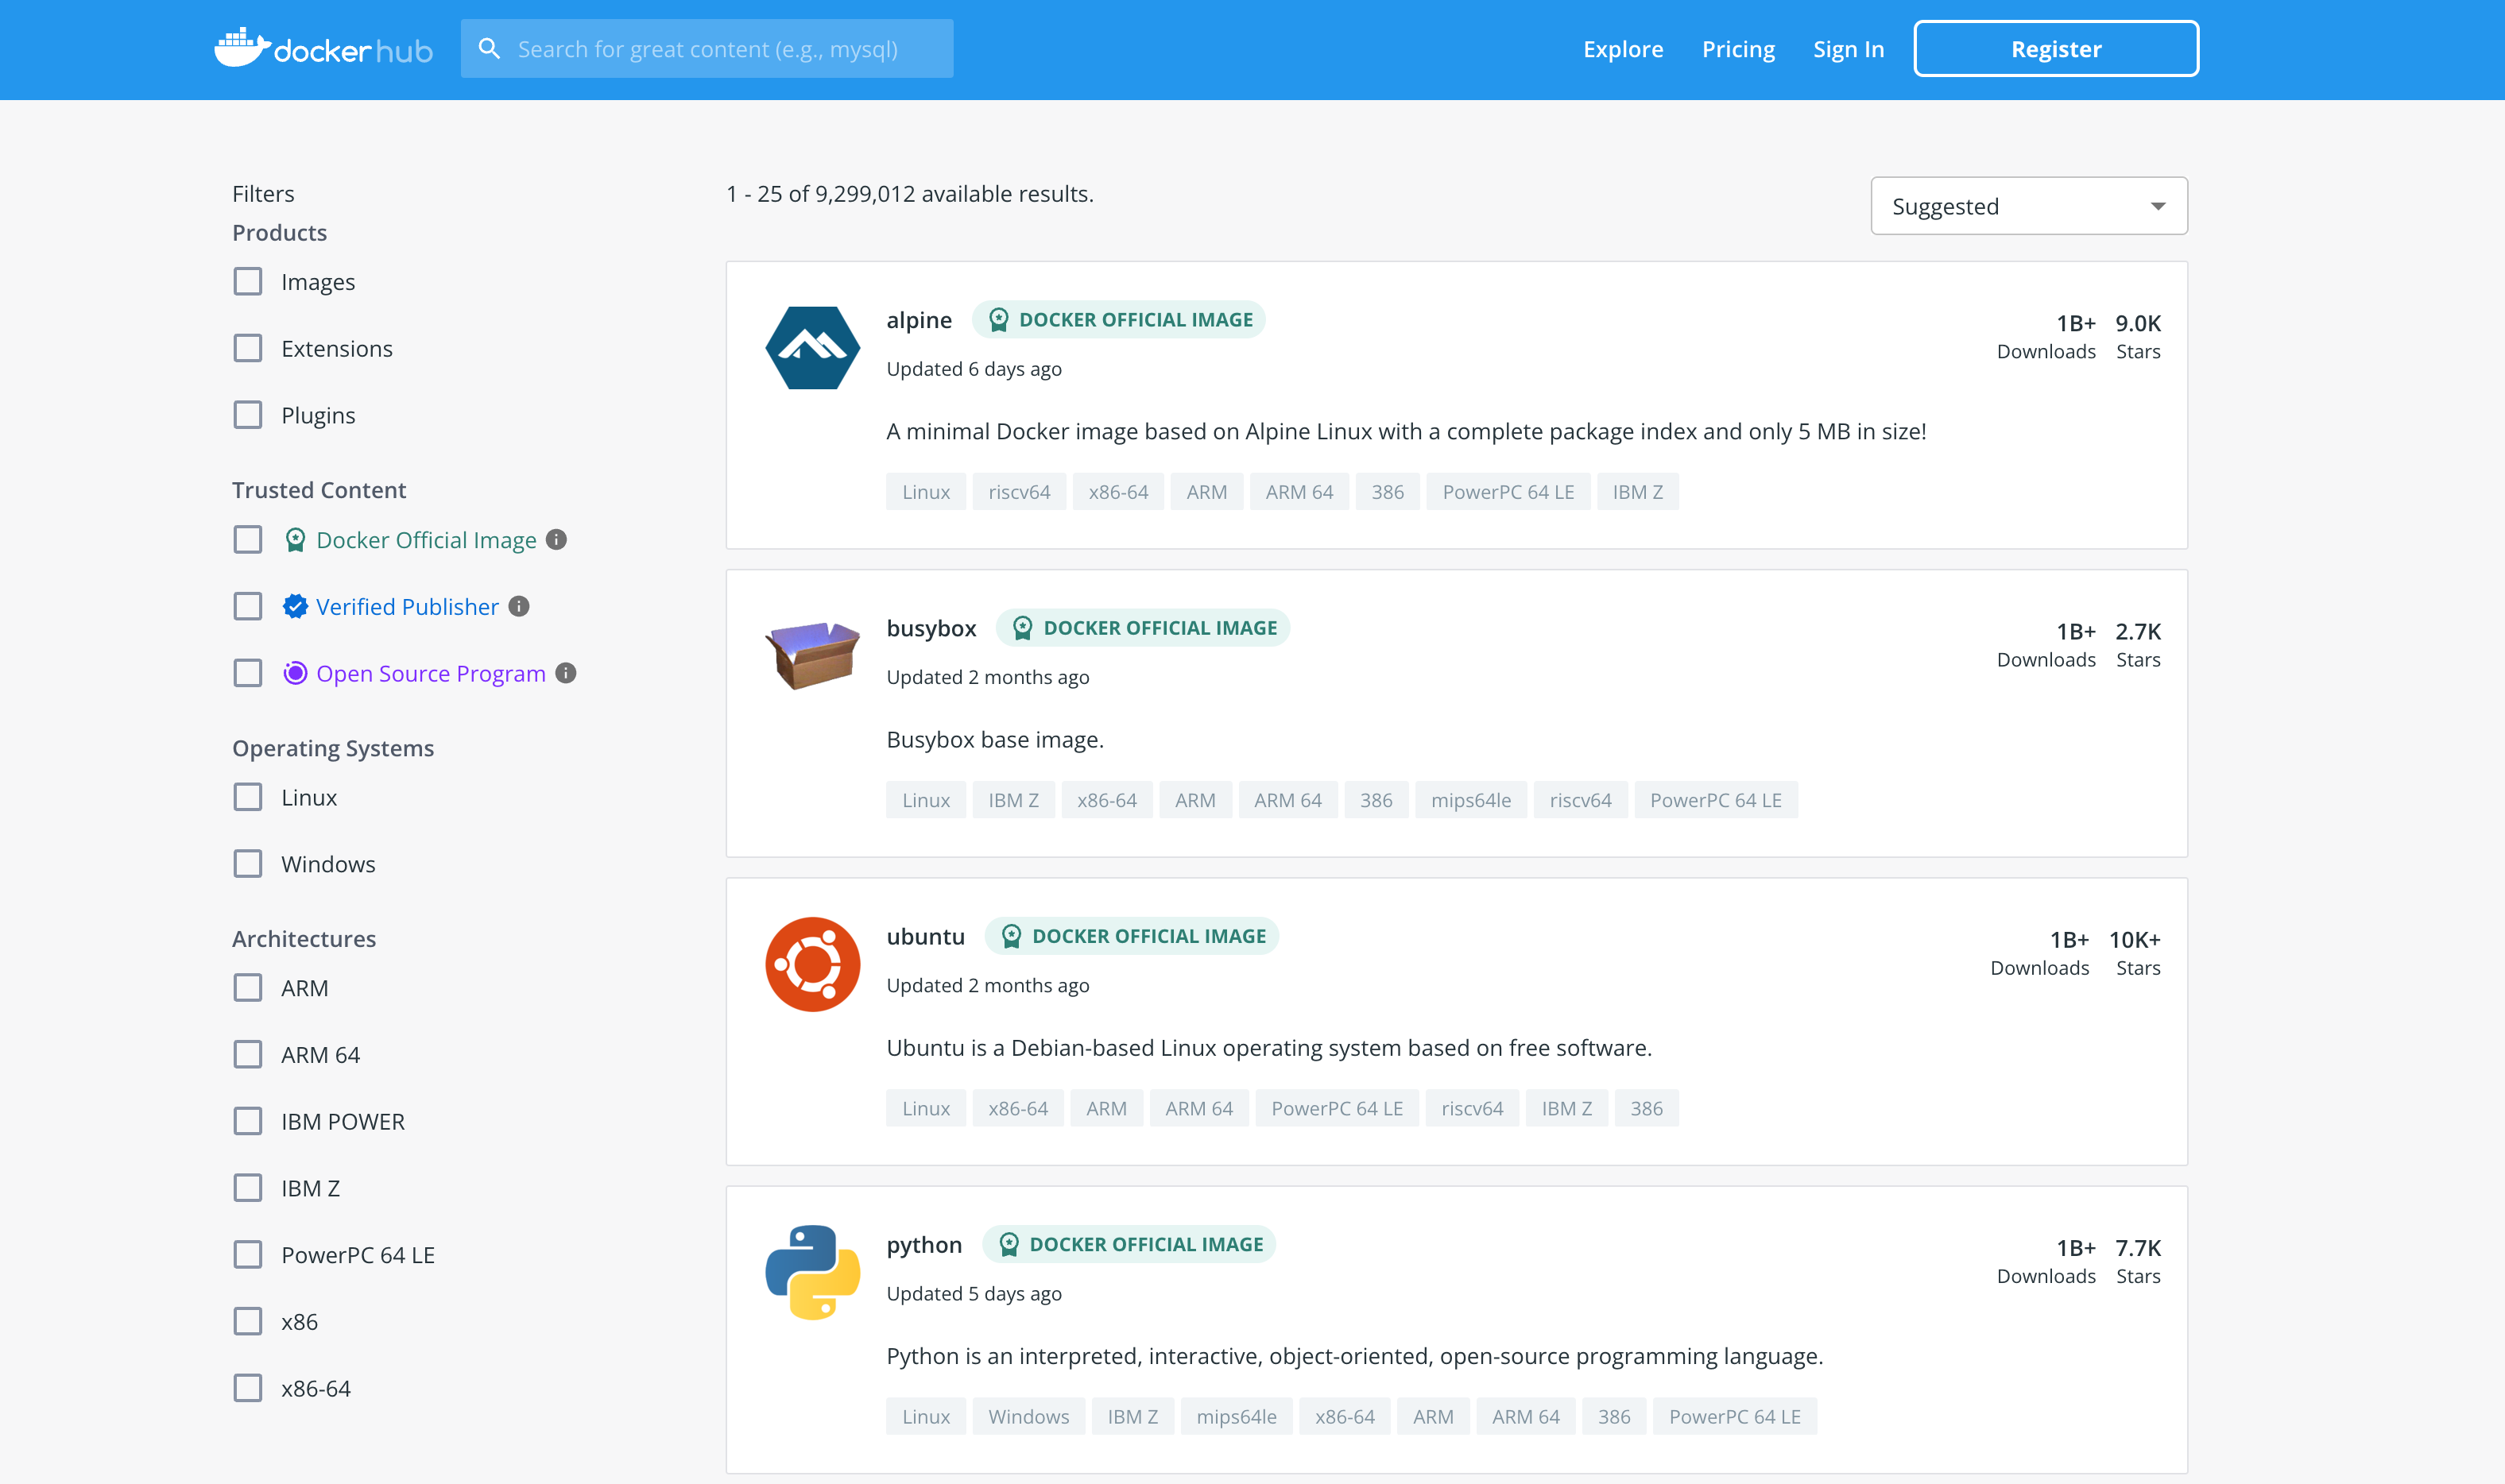Check the ARM architecture box
This screenshot has width=2505, height=1484.
248,988
